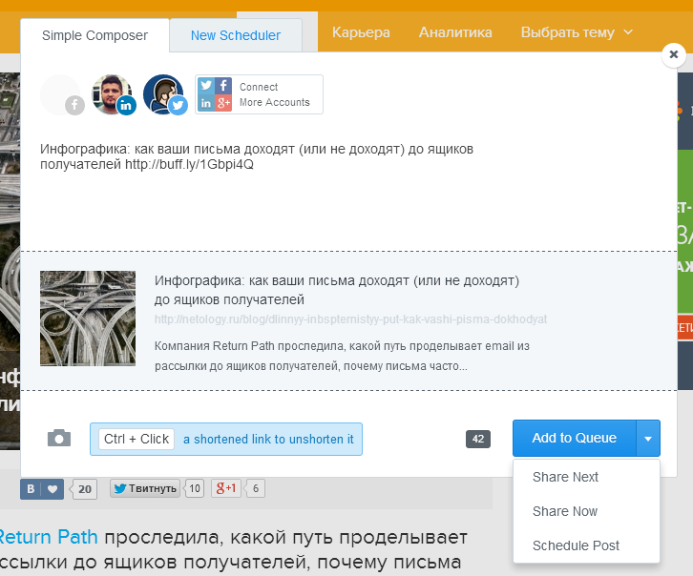
Task: Click the Add to Queue button
Action: 574,438
